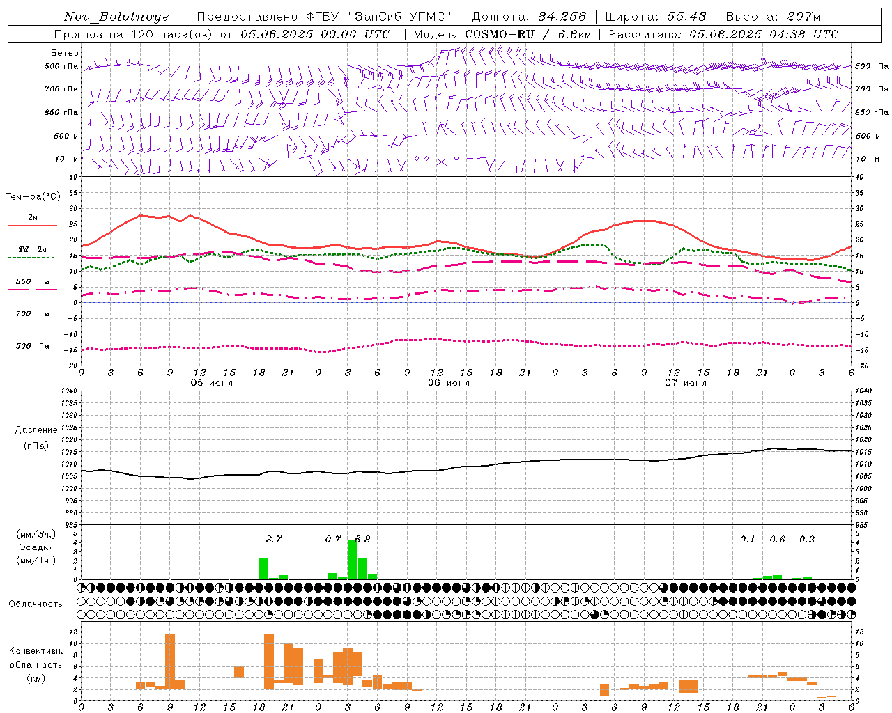Click the 'Облачность' cloudiness label
The height and width of the screenshot is (713, 892).
point(36,604)
